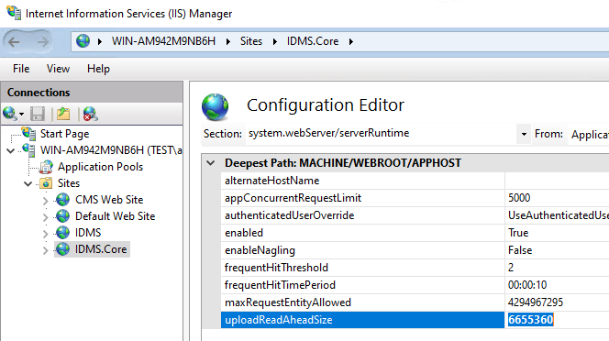The width and height of the screenshot is (609, 341).
Task: Click Sites in the breadcrumb
Action: (x=251, y=41)
